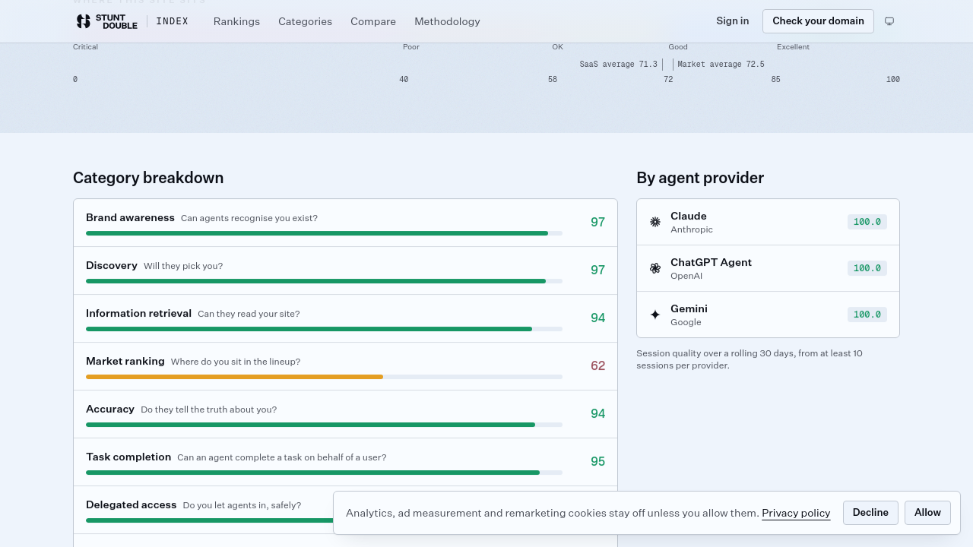The height and width of the screenshot is (547, 973).
Task: Click Claude's 100.0 score badge
Action: click(867, 222)
